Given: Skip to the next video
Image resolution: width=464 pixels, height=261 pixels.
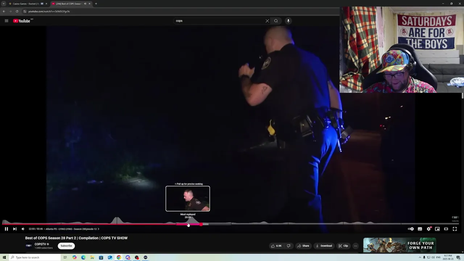Looking at the screenshot, I should click(14, 229).
